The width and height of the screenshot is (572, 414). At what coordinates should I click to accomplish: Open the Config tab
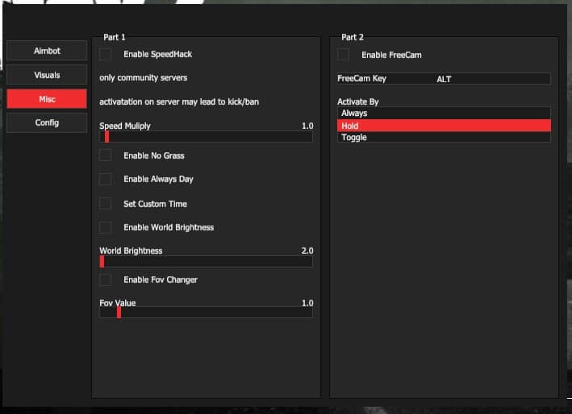click(x=47, y=123)
